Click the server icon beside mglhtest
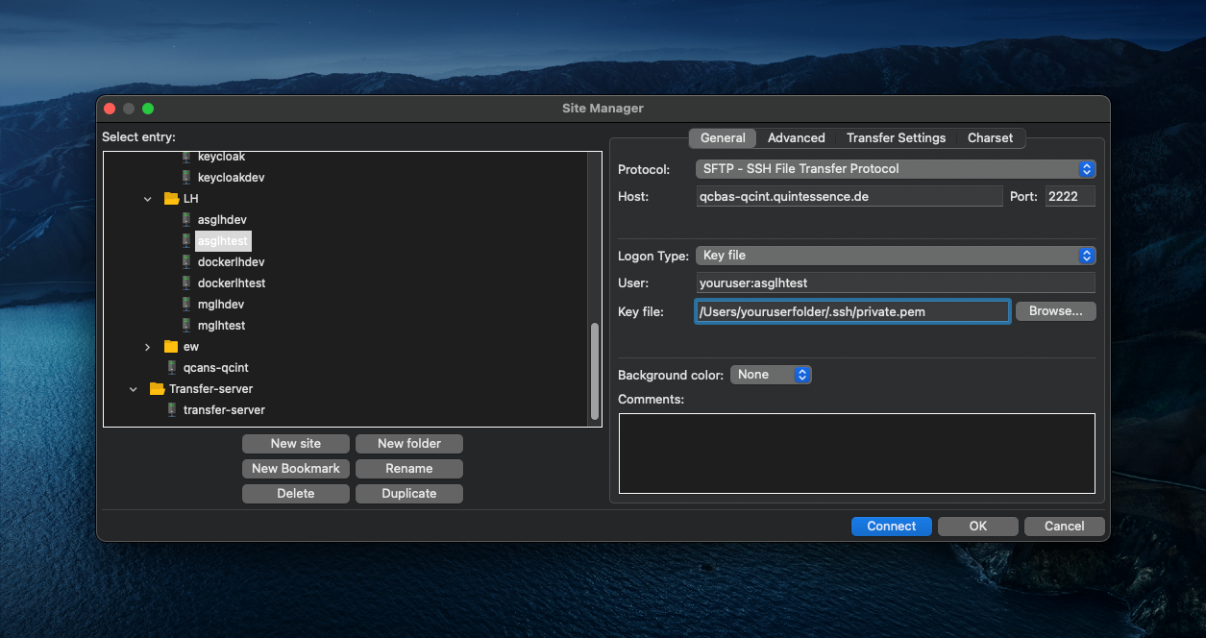Image resolution: width=1206 pixels, height=638 pixels. pyautogui.click(x=186, y=326)
